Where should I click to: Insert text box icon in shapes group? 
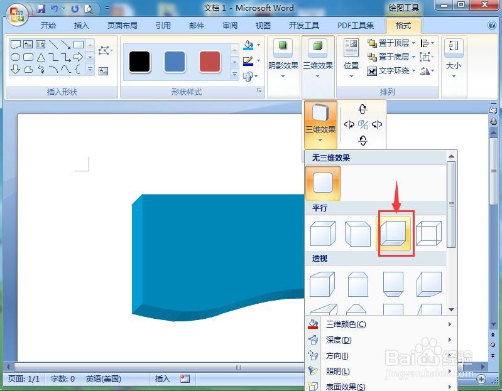pos(104,71)
